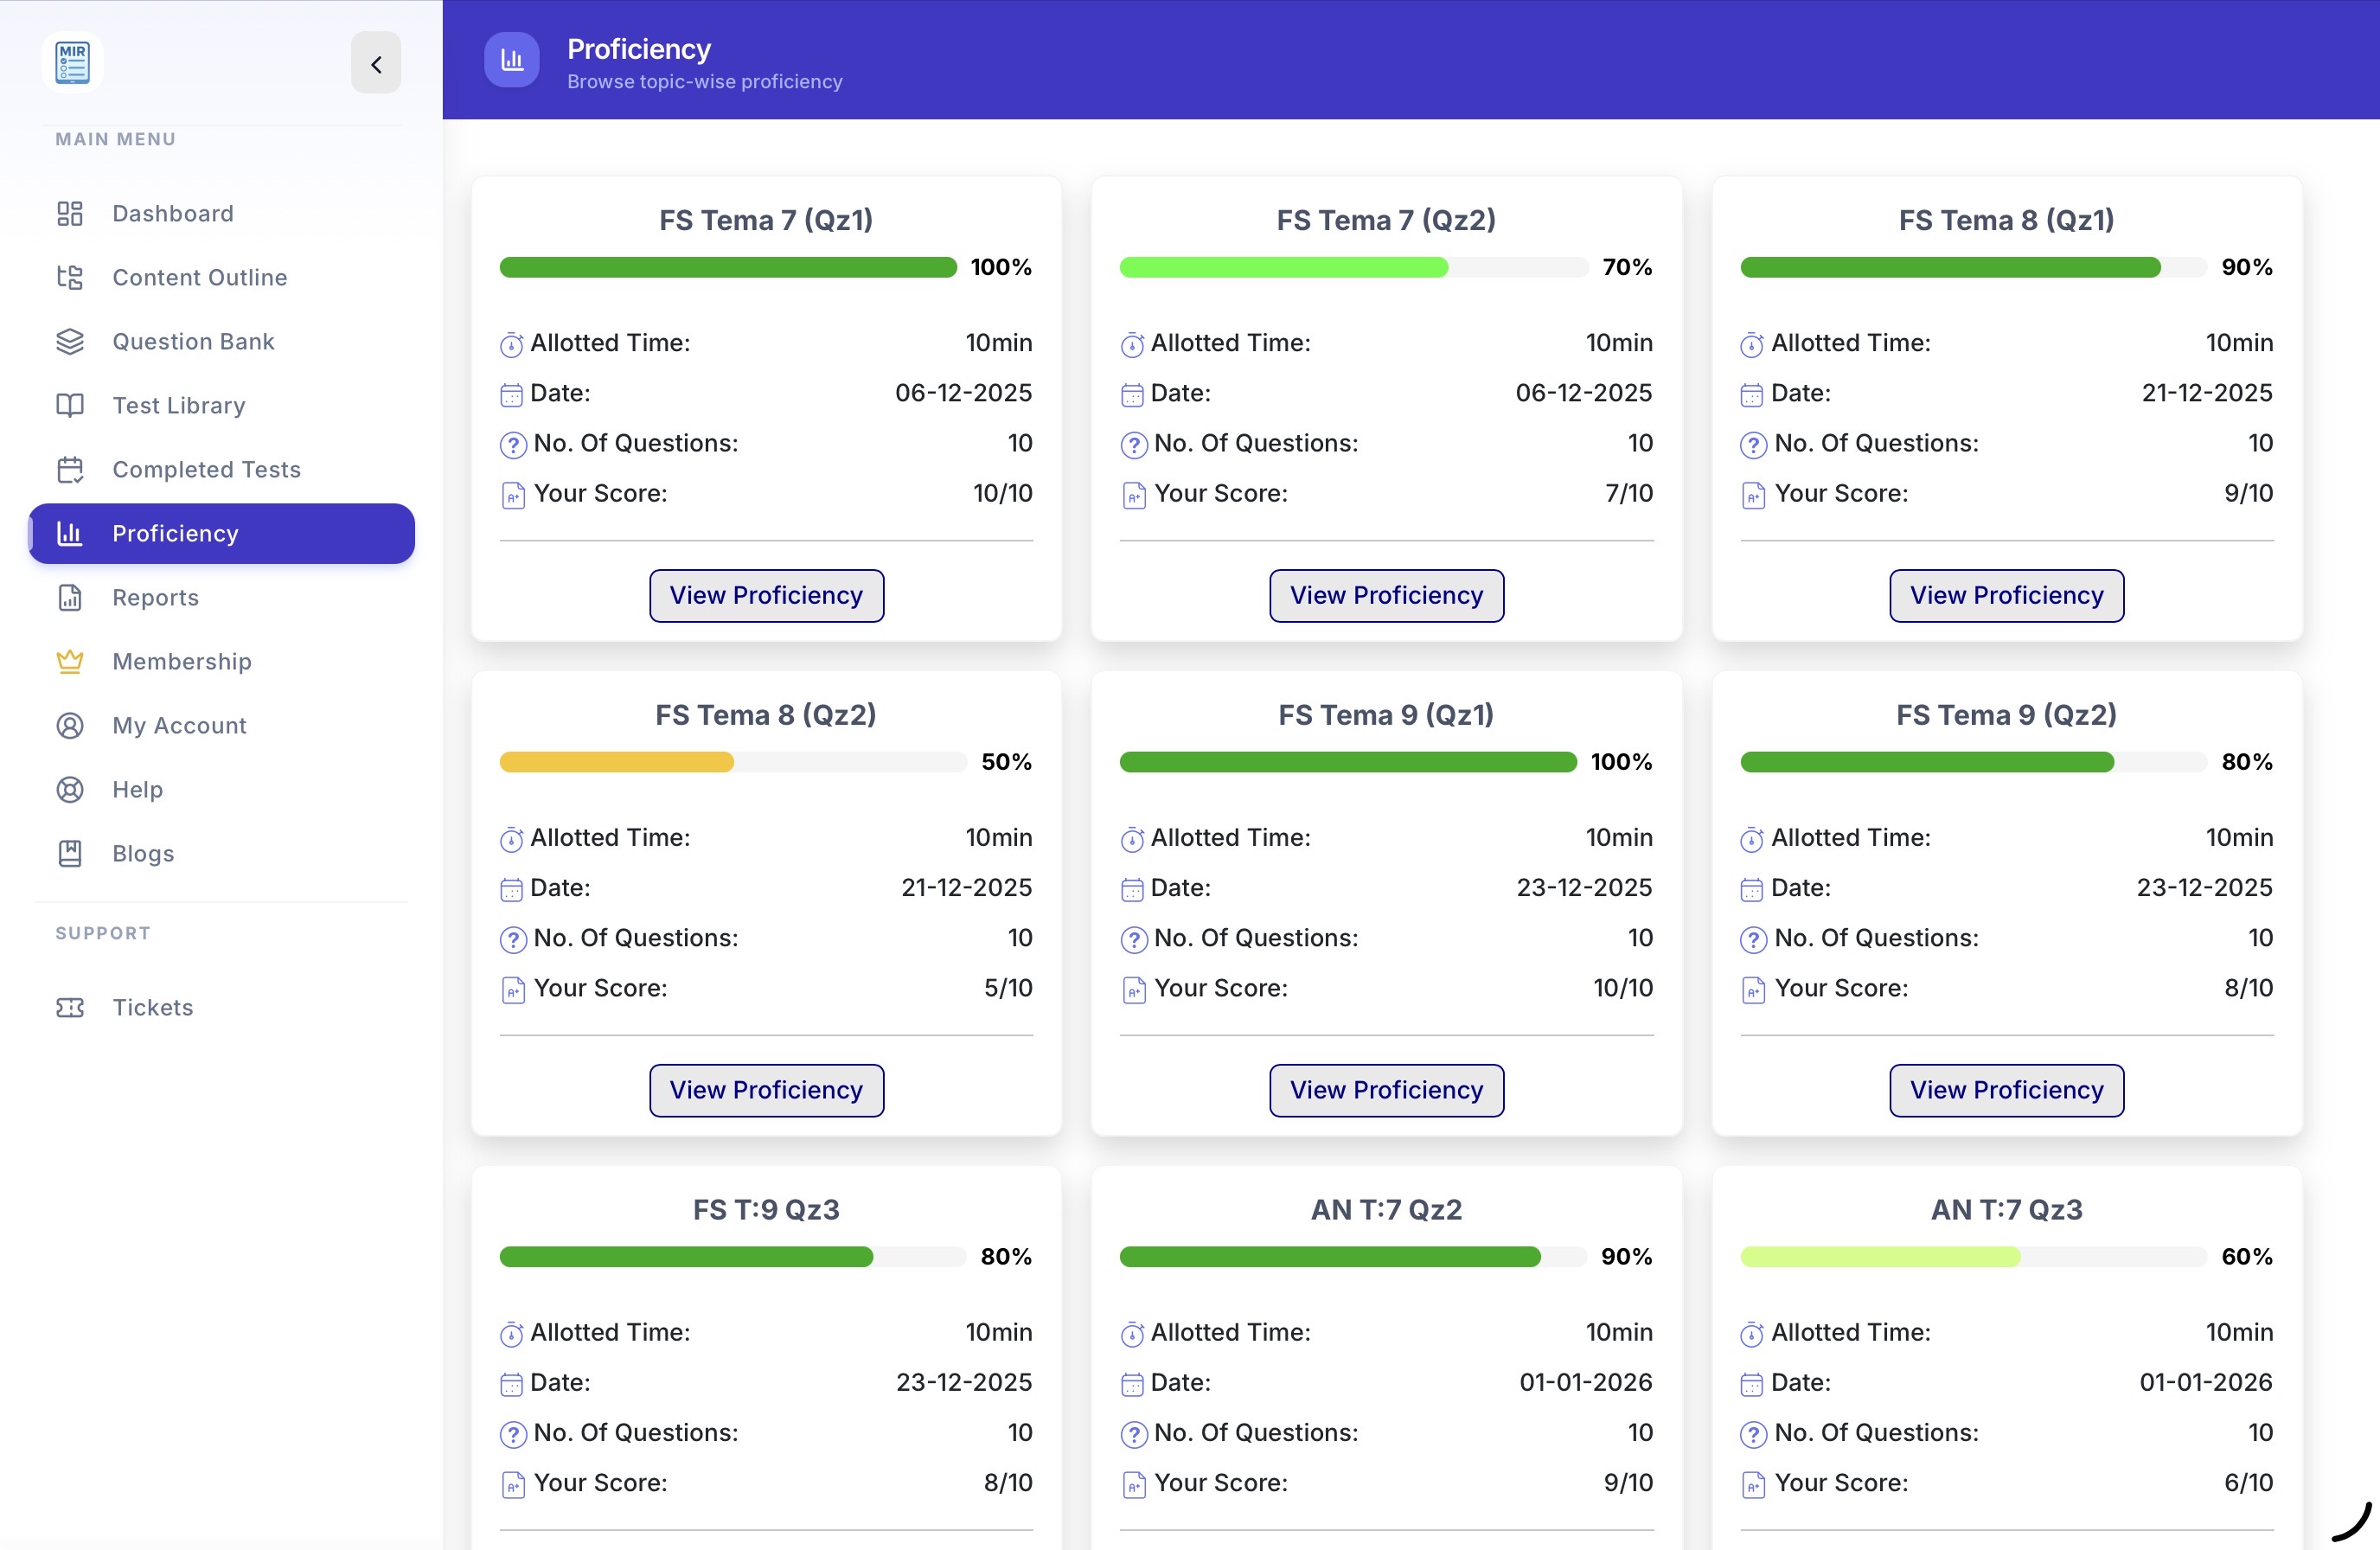Click the "AN T:7 Qz3" card title
This screenshot has height=1550, width=2380.
(x=2006, y=1210)
